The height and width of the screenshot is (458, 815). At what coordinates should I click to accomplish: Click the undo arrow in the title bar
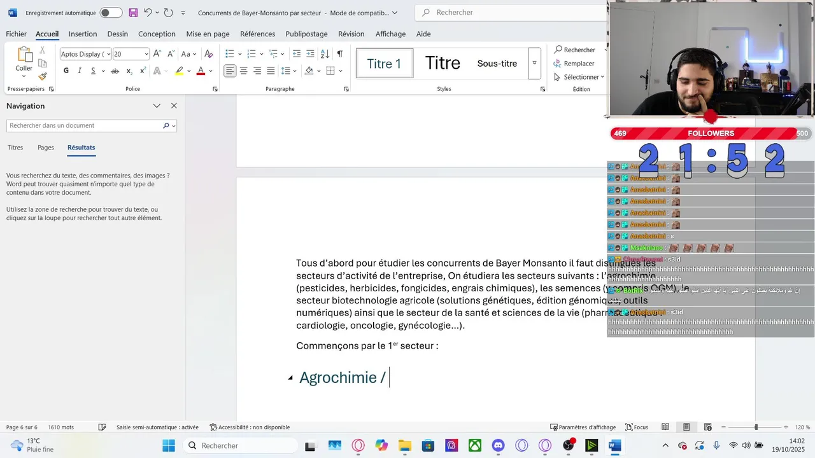click(148, 13)
